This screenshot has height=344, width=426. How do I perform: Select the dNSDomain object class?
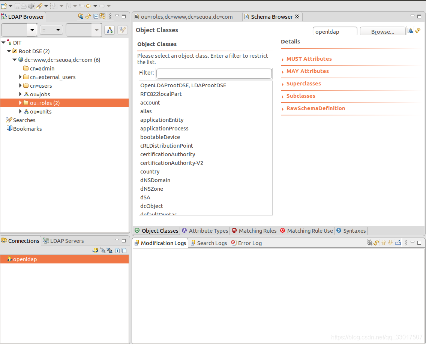pos(155,180)
